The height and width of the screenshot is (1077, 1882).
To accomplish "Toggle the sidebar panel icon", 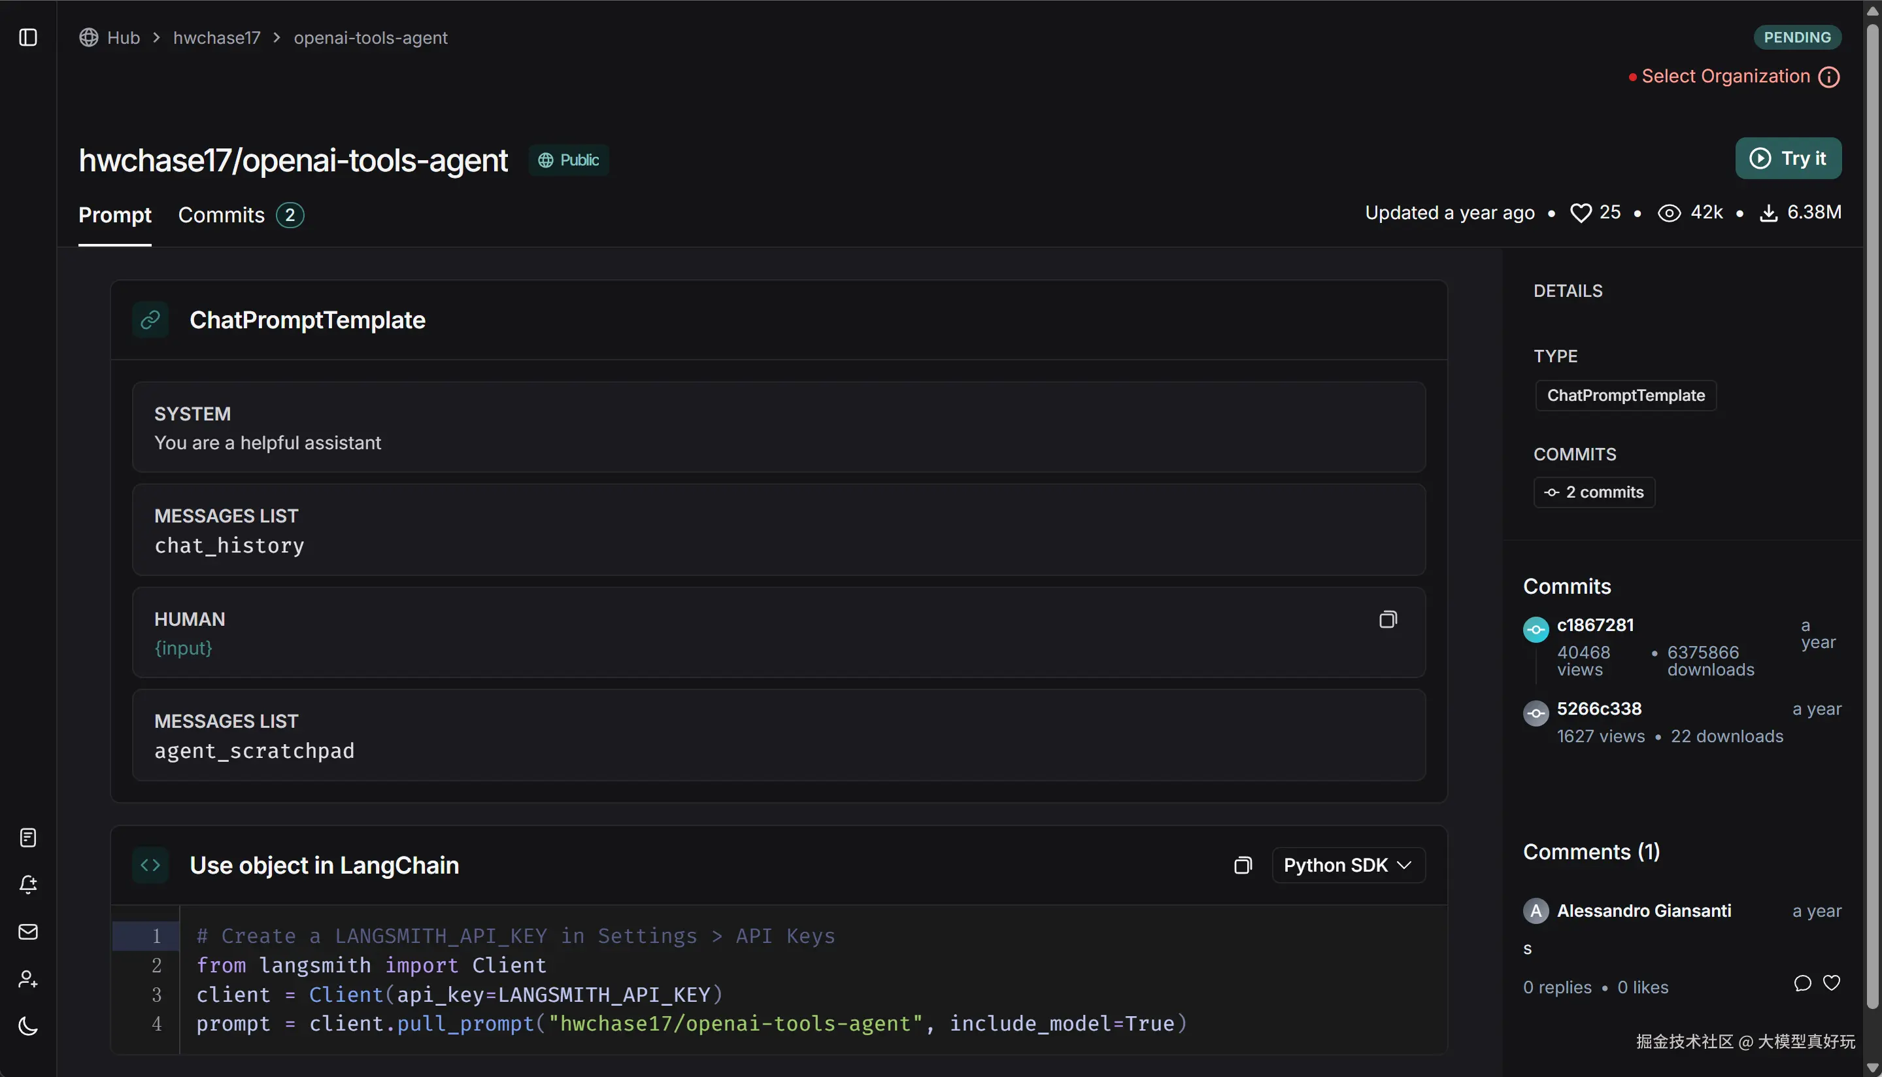I will coord(28,38).
